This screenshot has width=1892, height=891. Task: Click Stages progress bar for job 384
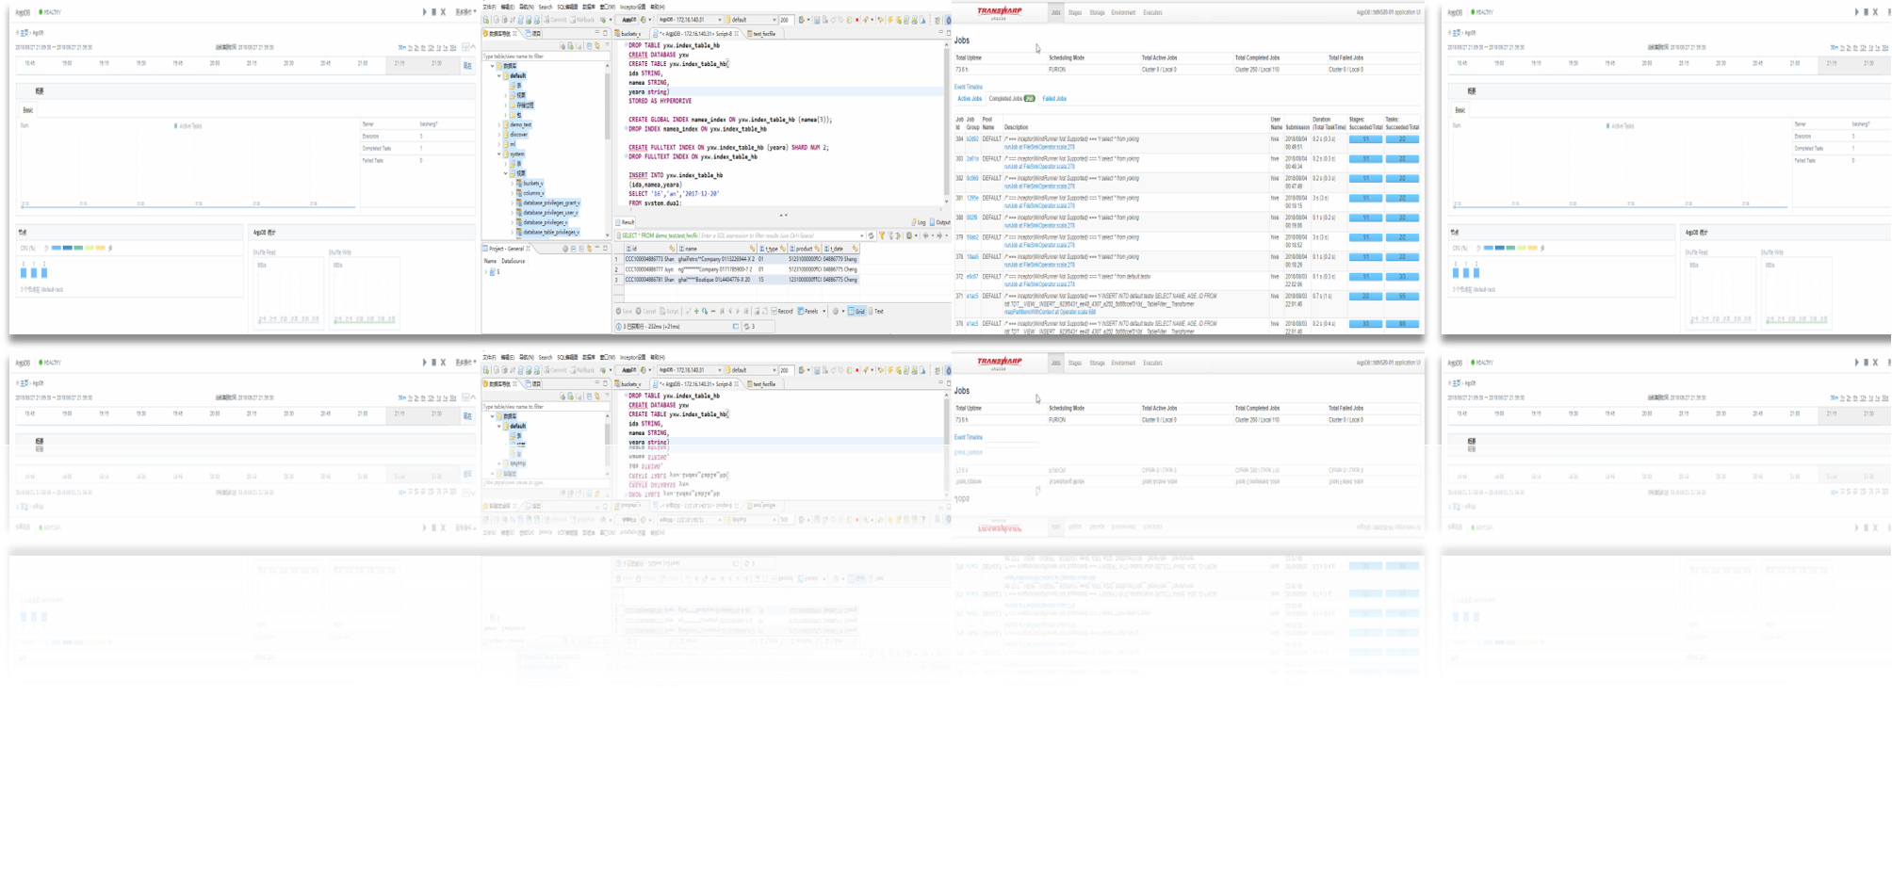click(1365, 139)
